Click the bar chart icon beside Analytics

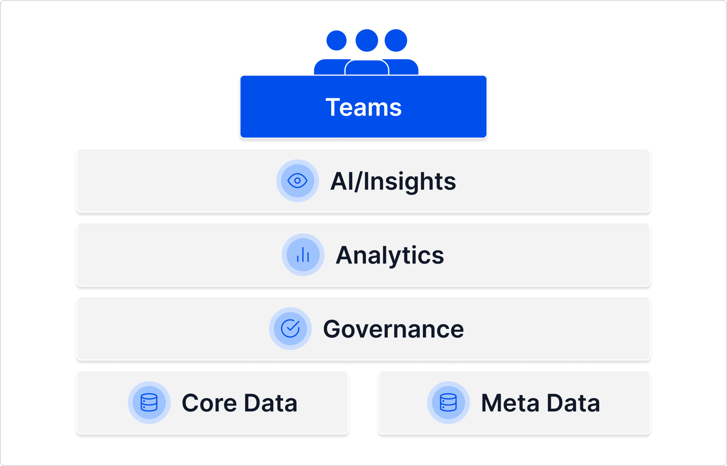tap(303, 254)
